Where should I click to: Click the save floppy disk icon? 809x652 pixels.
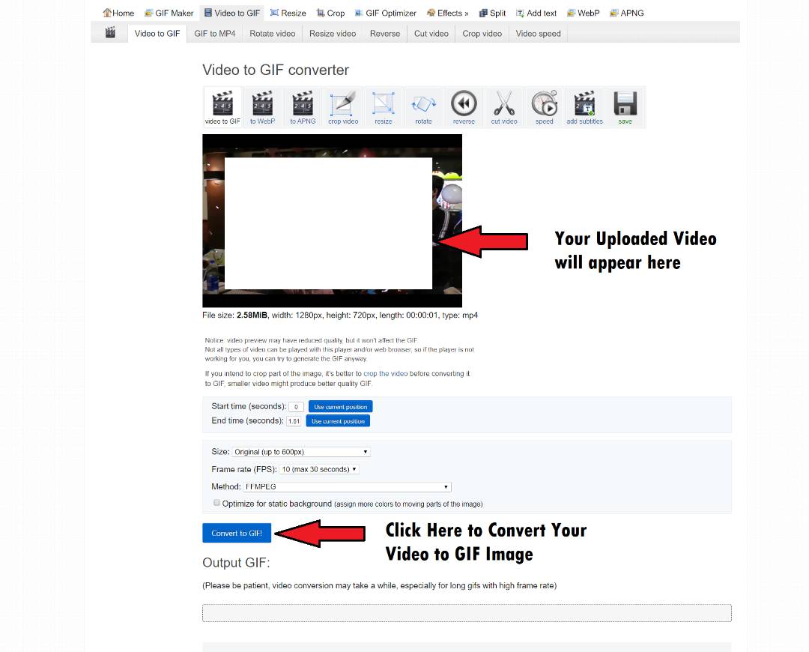point(625,106)
